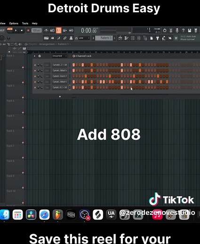The width and height of the screenshot is (200, 244).
Task: Toggle the PAT/SONG mode switch
Action: coord(9,30)
